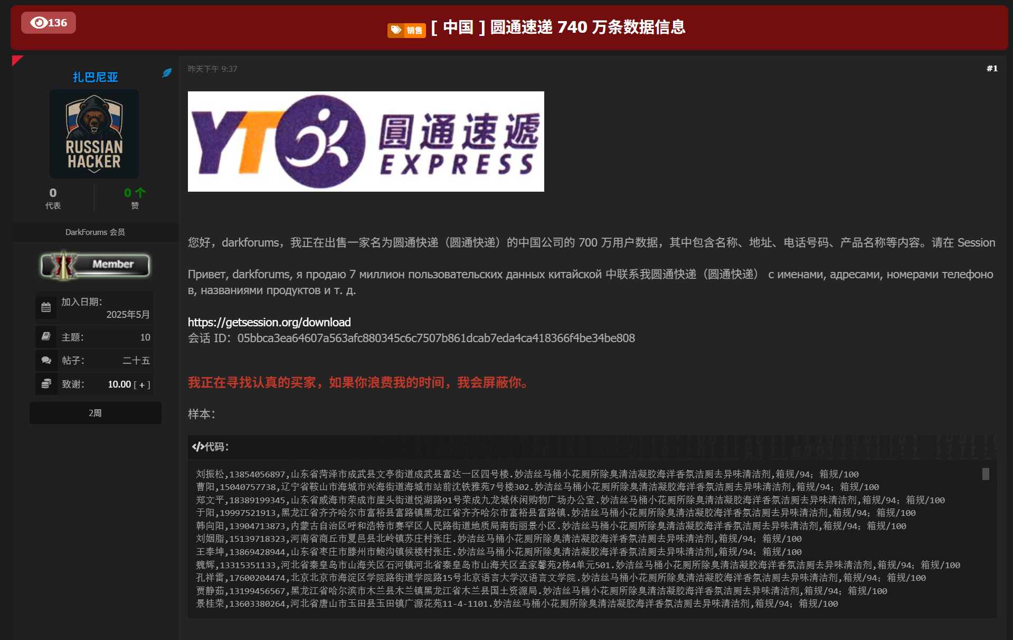Click the 会话 ID hash string
Viewport: 1013px width, 640px height.
pyautogui.click(x=436, y=338)
